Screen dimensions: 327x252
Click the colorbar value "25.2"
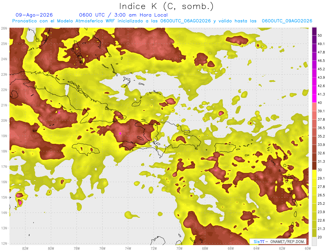[x=321, y=203]
